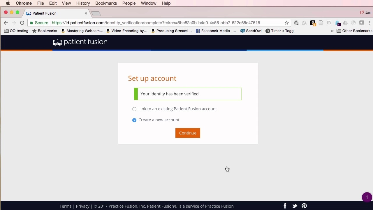Open the secure padlock indicator in address bar
The height and width of the screenshot is (210, 373).
(x=31, y=22)
